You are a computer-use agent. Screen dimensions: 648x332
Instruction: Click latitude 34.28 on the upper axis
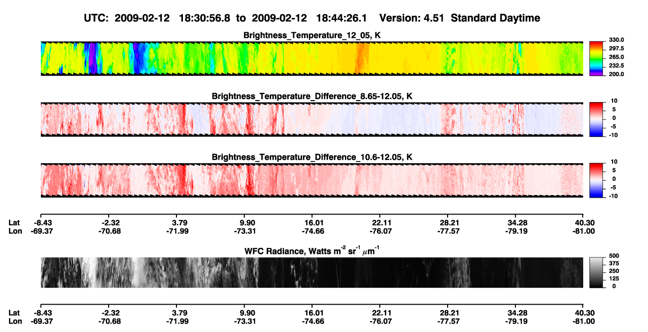click(517, 222)
